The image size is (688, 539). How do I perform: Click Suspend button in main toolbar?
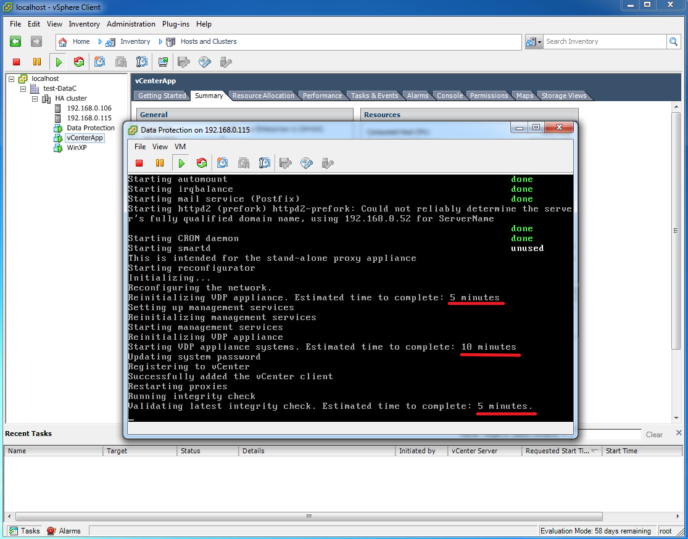37,62
